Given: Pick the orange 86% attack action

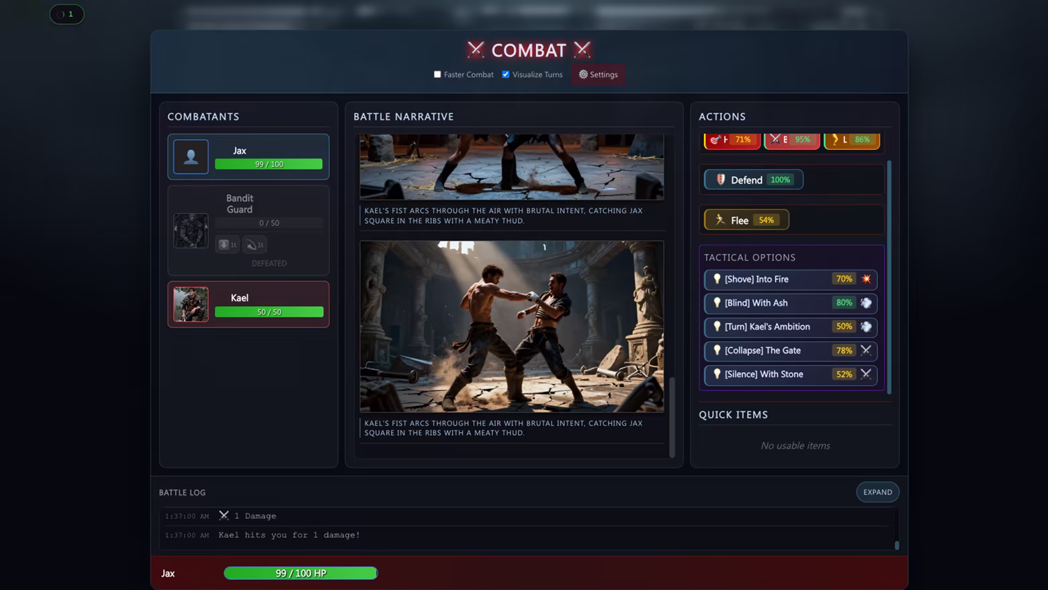Looking at the screenshot, I should (851, 140).
